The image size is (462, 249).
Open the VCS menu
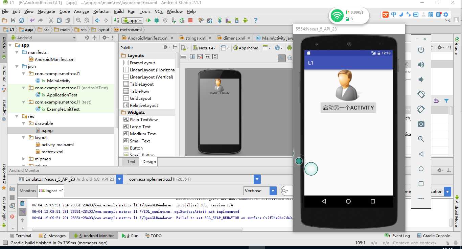pyautogui.click(x=159, y=11)
